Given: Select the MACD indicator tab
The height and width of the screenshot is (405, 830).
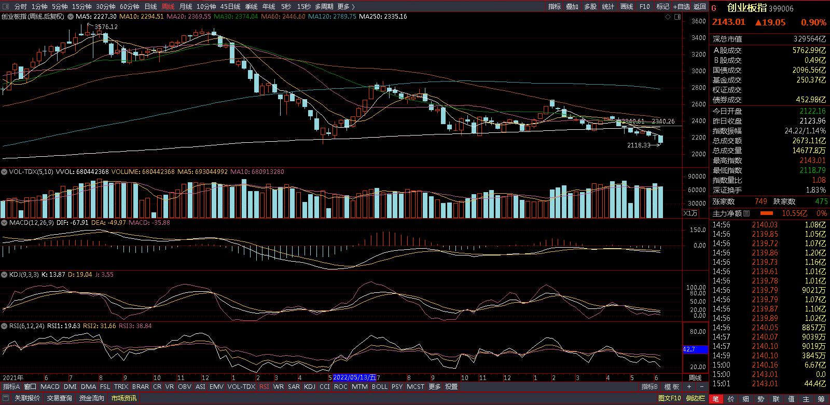Looking at the screenshot, I should point(50,387).
